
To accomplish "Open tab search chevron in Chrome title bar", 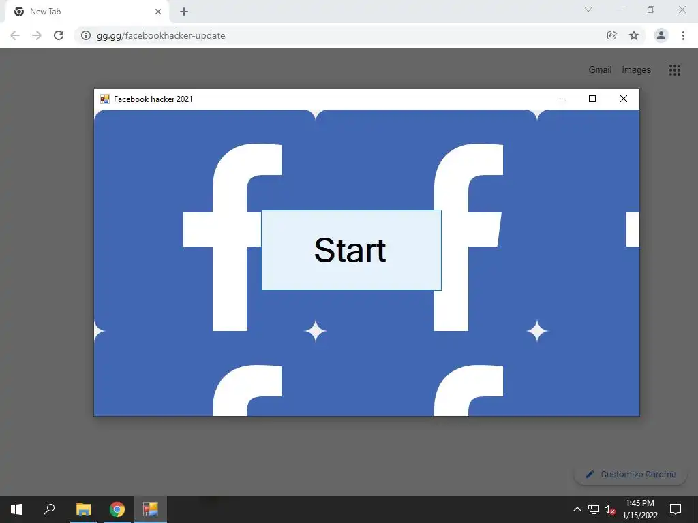I will [x=588, y=10].
